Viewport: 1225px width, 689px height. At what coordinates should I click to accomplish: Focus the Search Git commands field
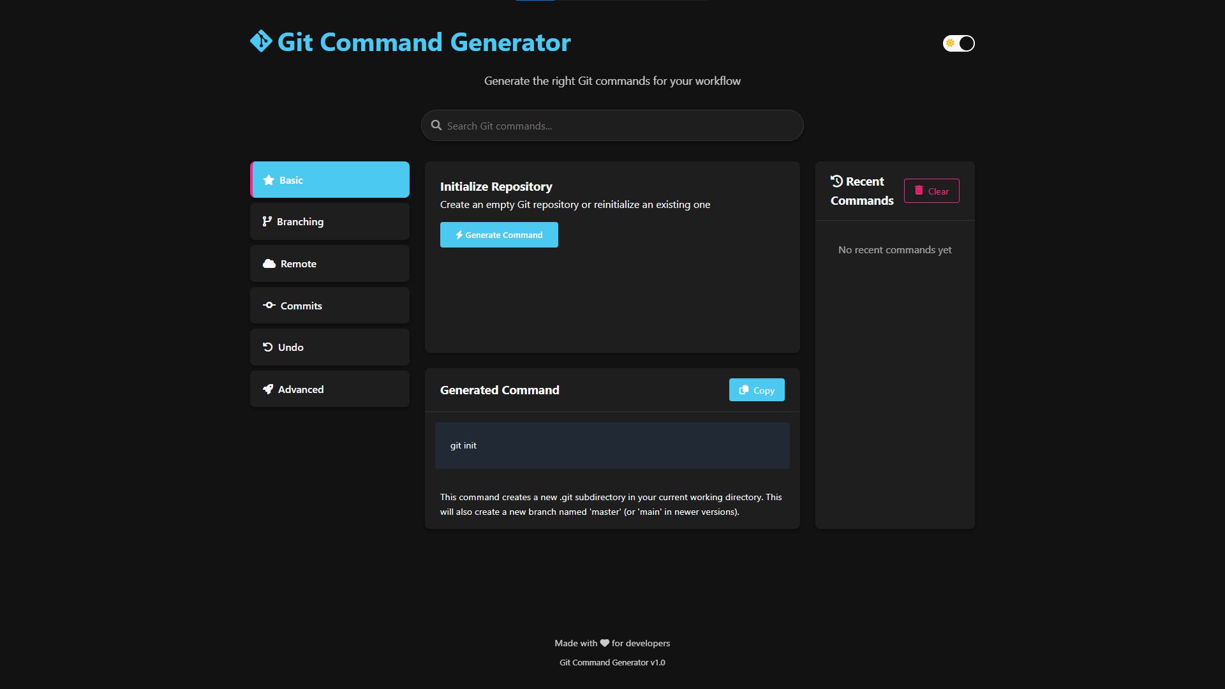click(x=612, y=126)
